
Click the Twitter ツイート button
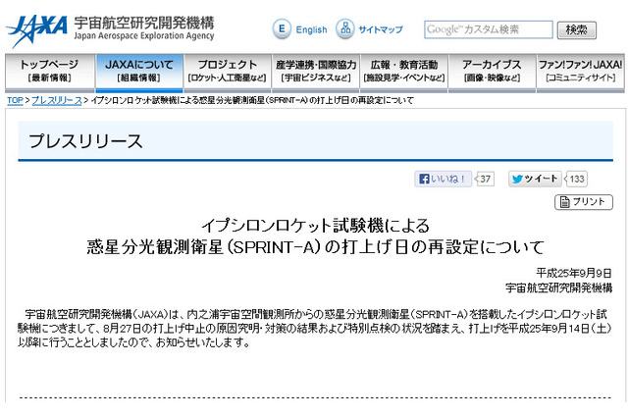coord(535,179)
